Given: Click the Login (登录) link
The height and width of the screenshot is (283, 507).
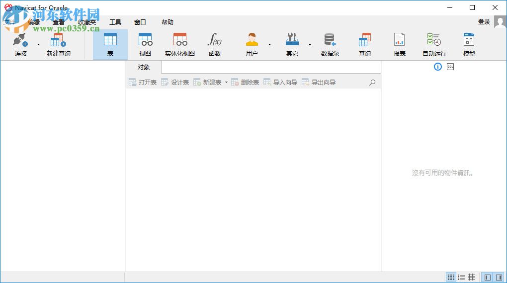Looking at the screenshot, I should pyautogui.click(x=484, y=22).
